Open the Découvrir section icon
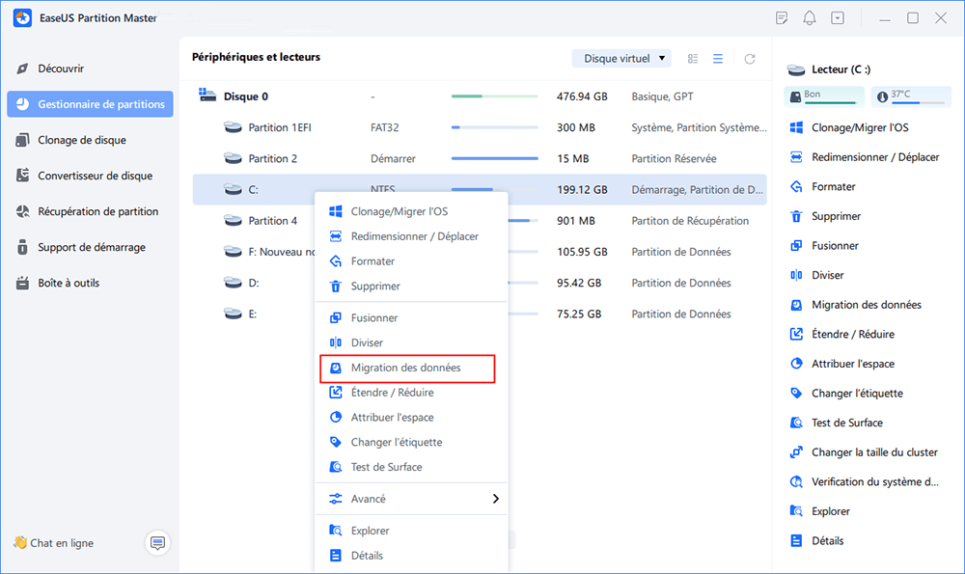Viewport: 965px width, 574px height. tap(22, 68)
